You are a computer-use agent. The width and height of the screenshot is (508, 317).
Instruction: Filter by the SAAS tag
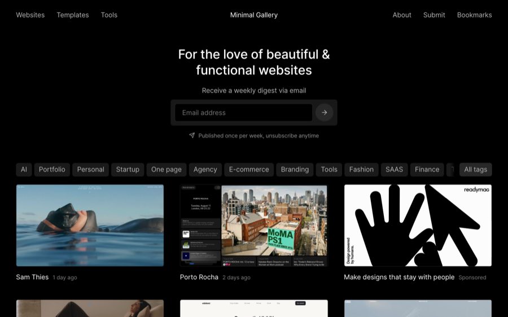(395, 170)
